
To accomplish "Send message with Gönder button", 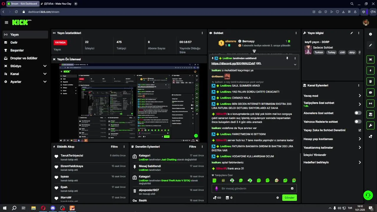I will click(x=290, y=198).
